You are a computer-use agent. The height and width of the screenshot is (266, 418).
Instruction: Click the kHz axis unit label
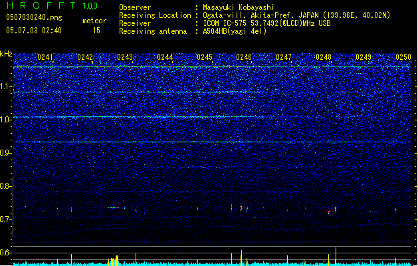6,54
